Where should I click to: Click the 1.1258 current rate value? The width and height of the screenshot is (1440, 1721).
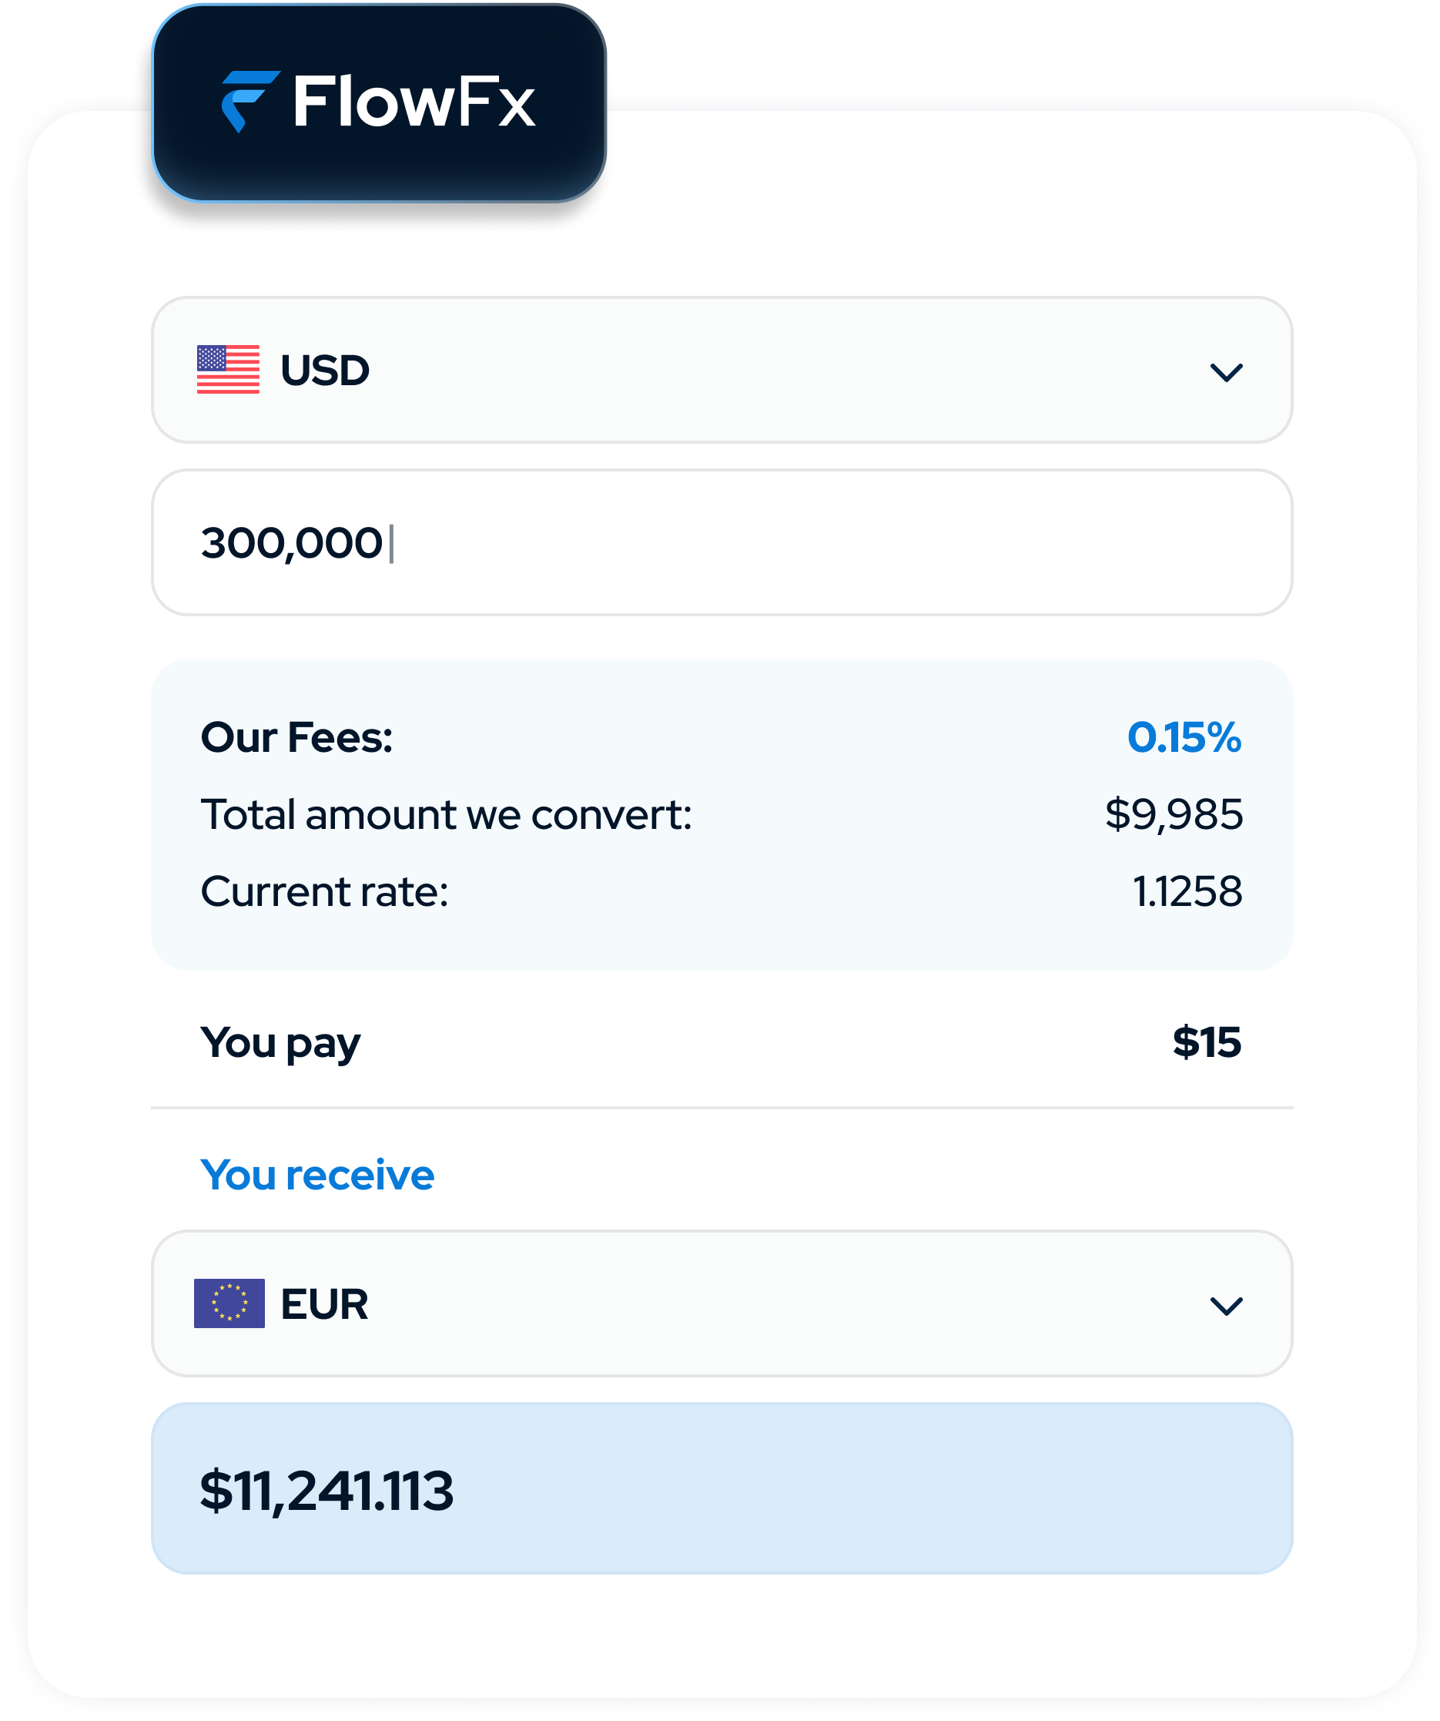1187,891
